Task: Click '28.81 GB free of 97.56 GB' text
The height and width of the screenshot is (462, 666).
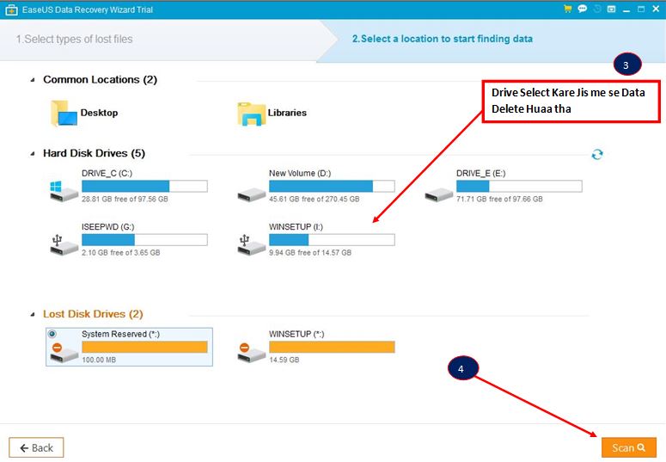Action: tap(125, 199)
